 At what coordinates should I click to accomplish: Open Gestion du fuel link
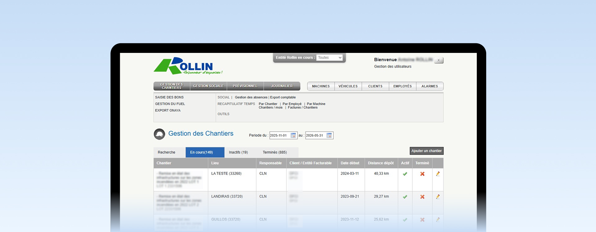pos(170,104)
